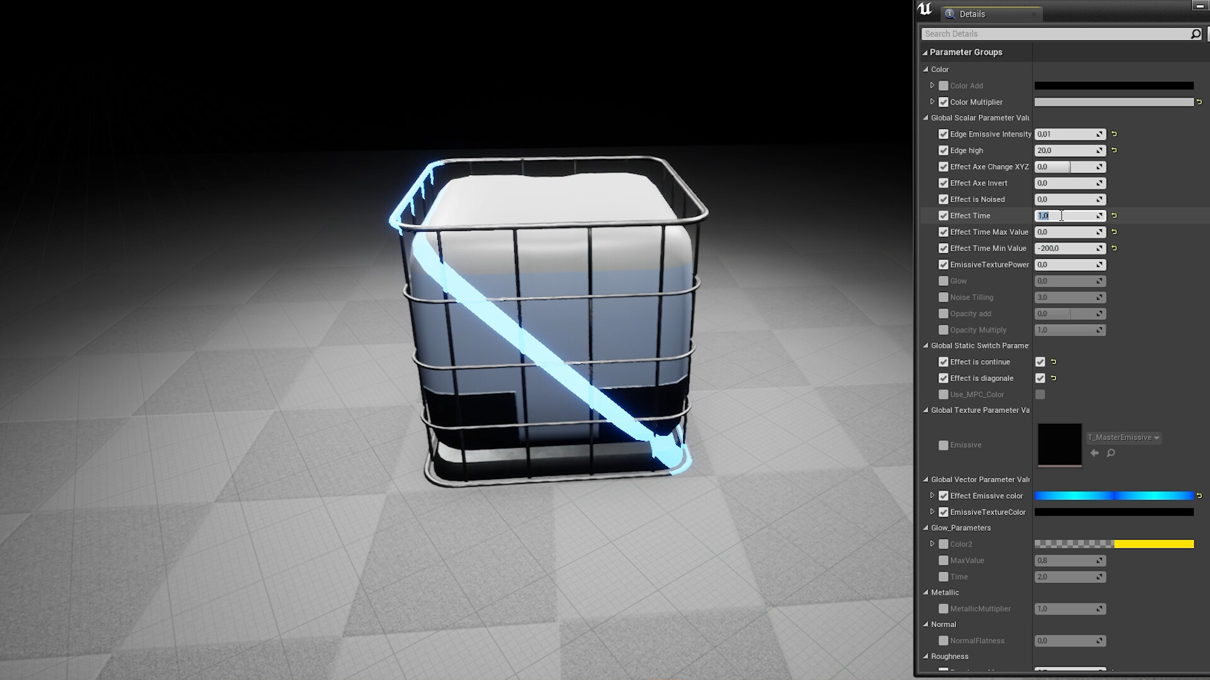Browse to T_MasterEmissive with the magnifier icon
Image resolution: width=1210 pixels, height=680 pixels.
[x=1110, y=453]
